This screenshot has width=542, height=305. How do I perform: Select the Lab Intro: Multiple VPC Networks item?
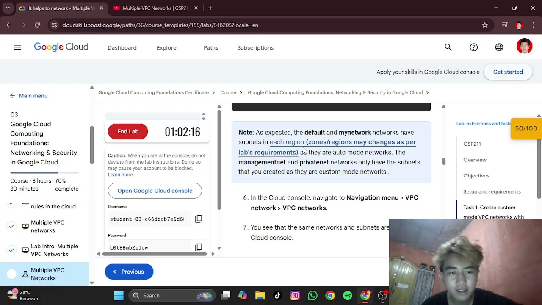55,250
